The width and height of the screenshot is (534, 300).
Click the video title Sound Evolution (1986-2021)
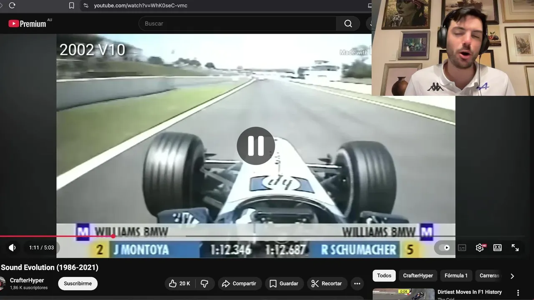(x=49, y=267)
